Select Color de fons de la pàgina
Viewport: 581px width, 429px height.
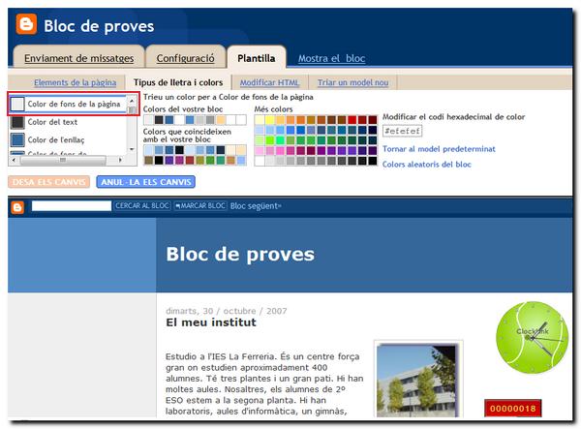[73, 104]
